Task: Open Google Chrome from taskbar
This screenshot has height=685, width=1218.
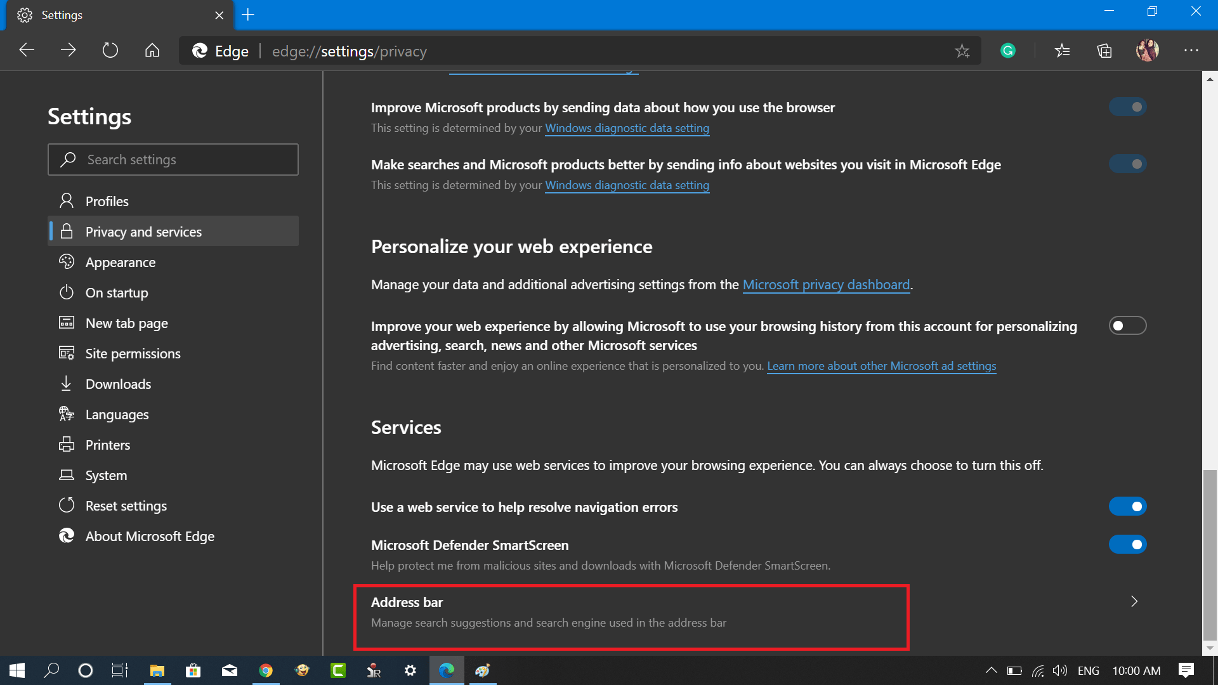Action: [266, 670]
